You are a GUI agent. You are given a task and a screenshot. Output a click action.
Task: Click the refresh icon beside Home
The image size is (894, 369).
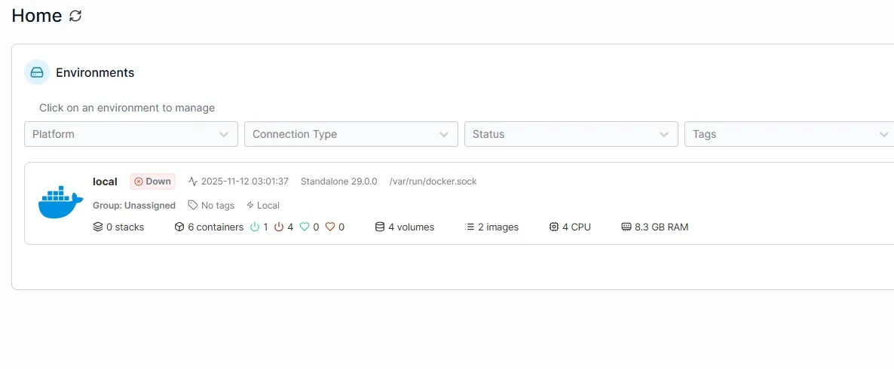click(75, 16)
